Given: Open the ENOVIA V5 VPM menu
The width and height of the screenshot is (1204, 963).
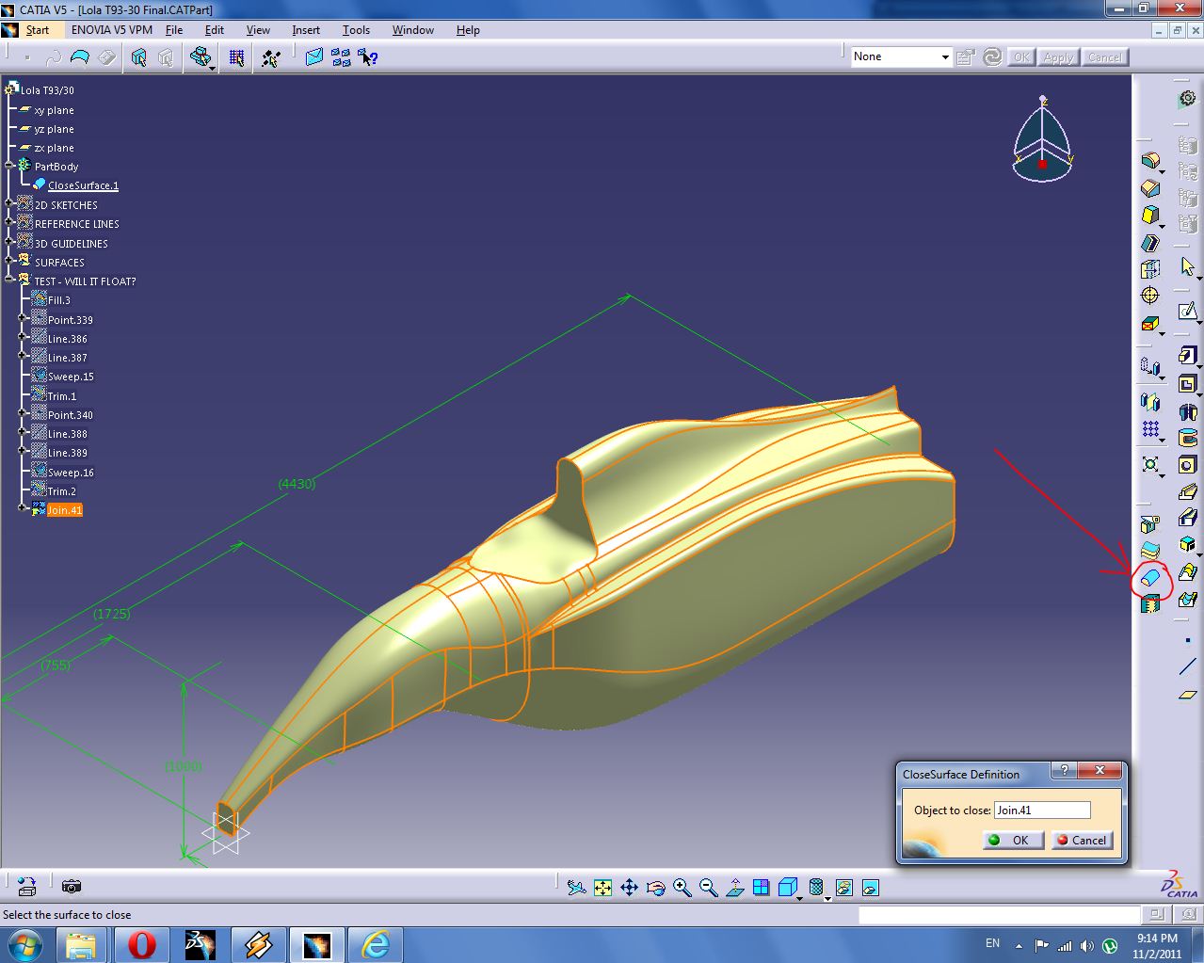Looking at the screenshot, I should pos(112,30).
